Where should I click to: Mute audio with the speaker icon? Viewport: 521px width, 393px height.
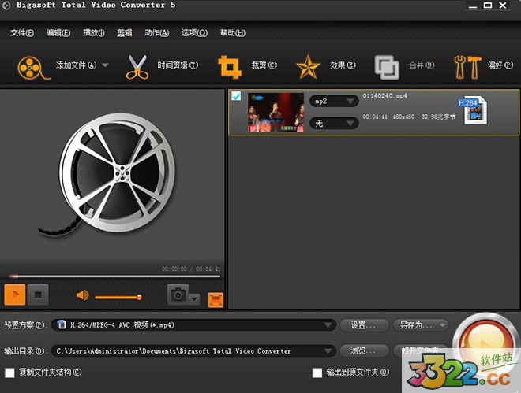coord(82,295)
